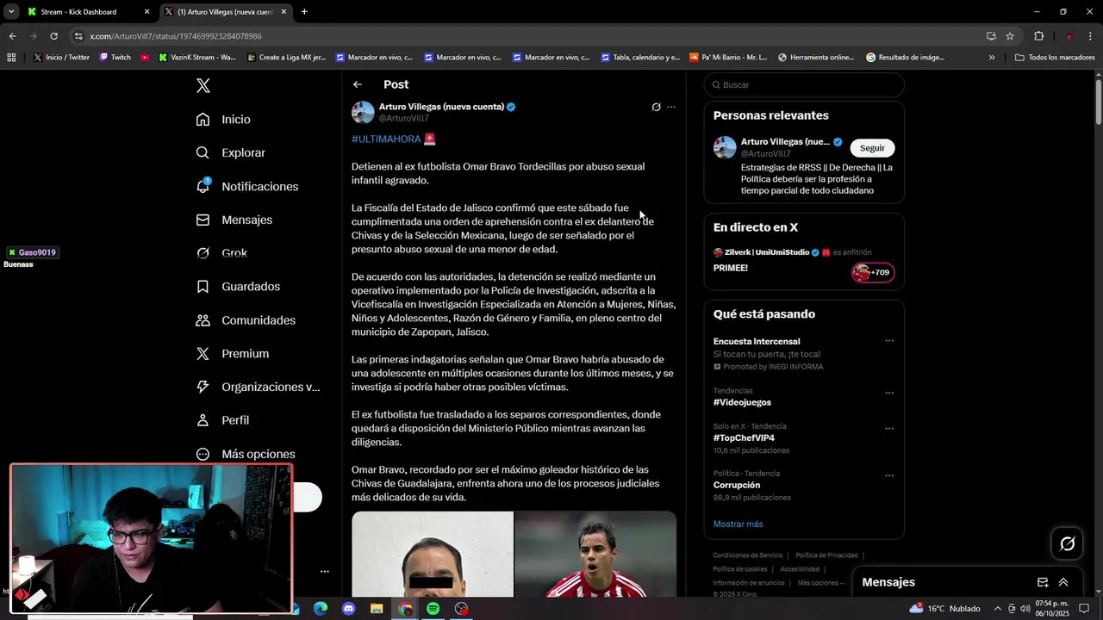1103x620 pixels.
Task: Open the Todos los marcadores folder
Action: (x=1055, y=58)
